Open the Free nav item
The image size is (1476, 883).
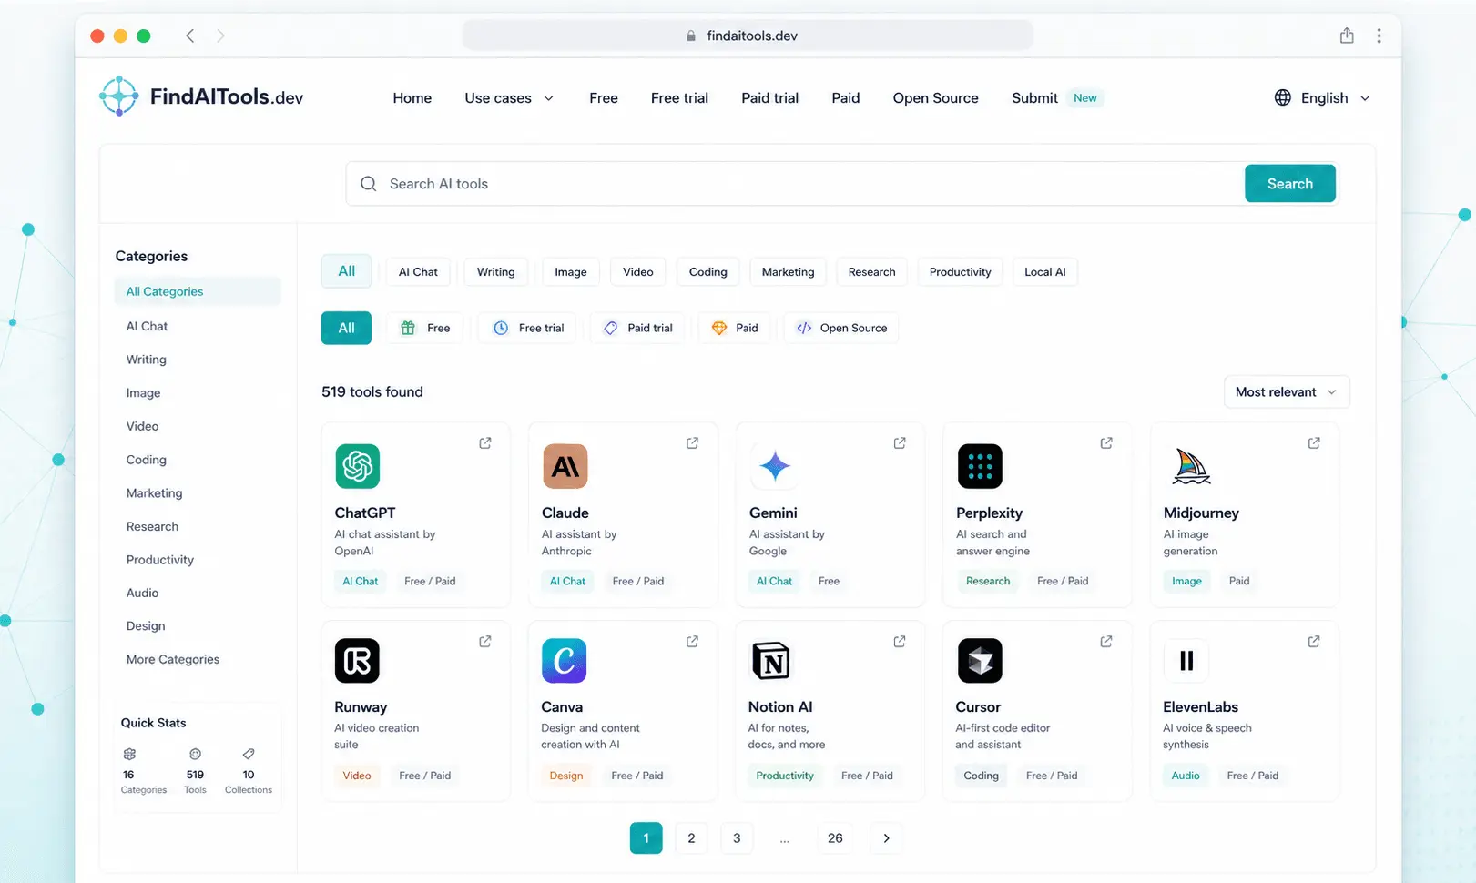[604, 97]
